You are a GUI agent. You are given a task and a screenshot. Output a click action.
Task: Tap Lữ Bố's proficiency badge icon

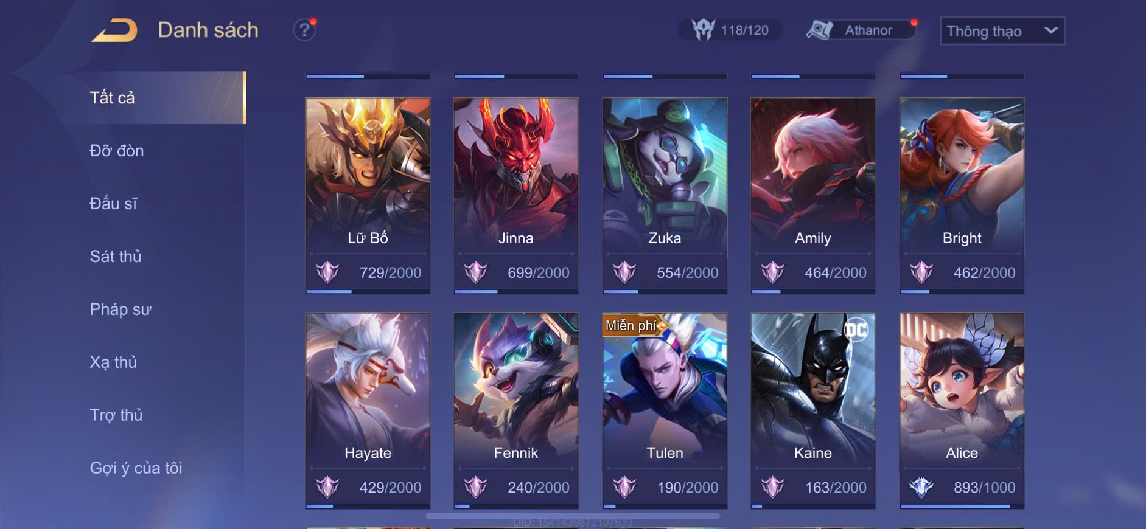click(x=327, y=272)
